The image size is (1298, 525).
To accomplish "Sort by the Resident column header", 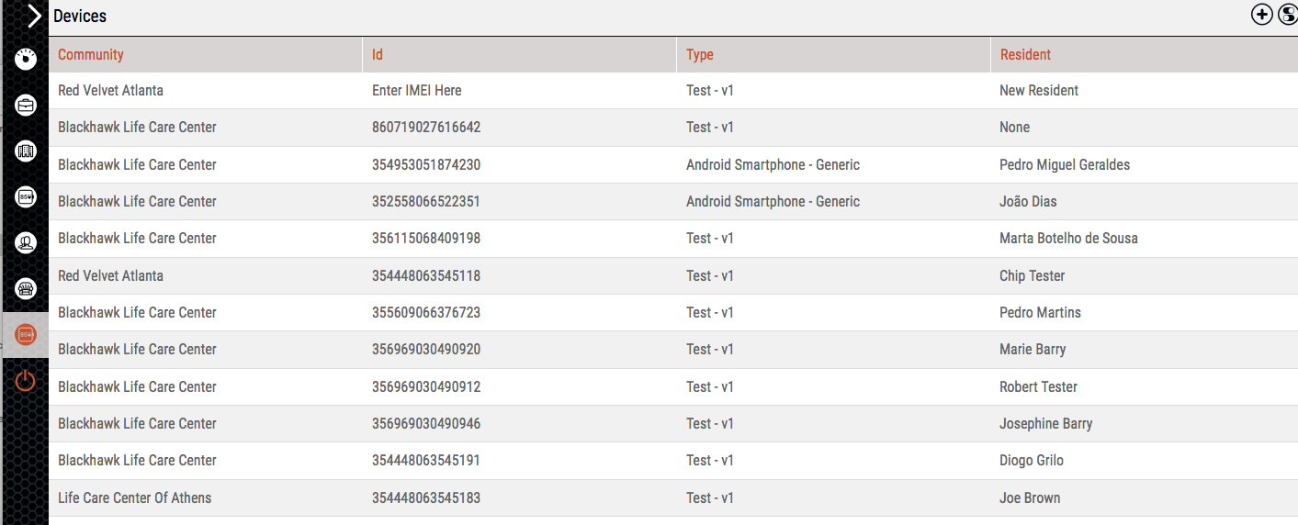I will [1025, 55].
